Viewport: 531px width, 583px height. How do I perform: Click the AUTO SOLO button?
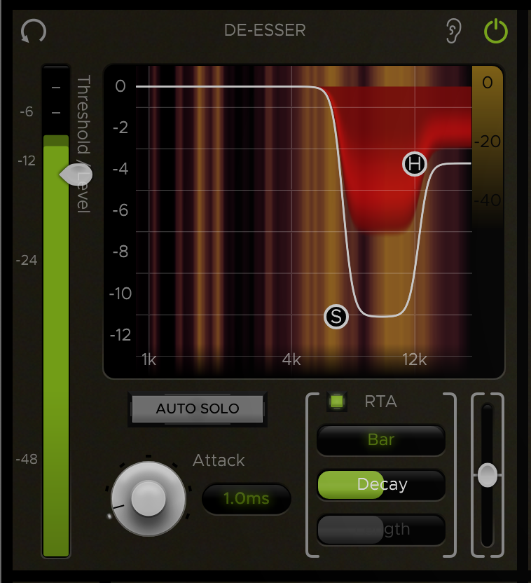point(198,409)
